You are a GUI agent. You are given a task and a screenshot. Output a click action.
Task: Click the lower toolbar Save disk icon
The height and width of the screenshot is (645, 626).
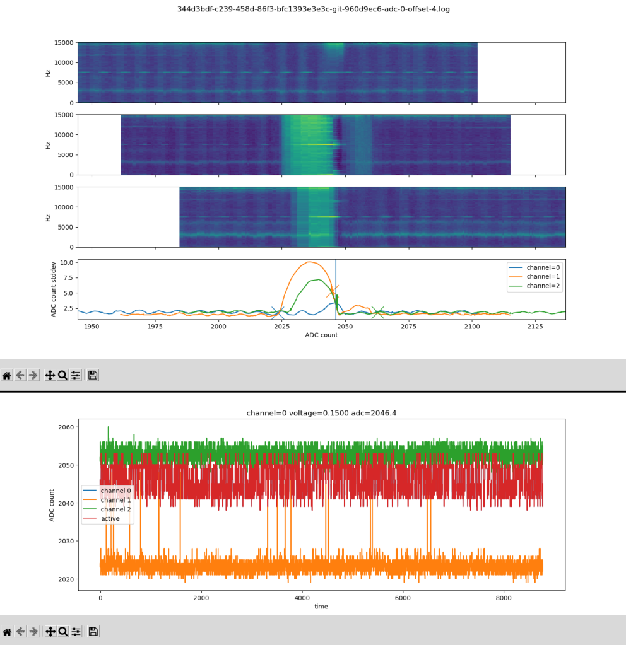click(x=93, y=631)
